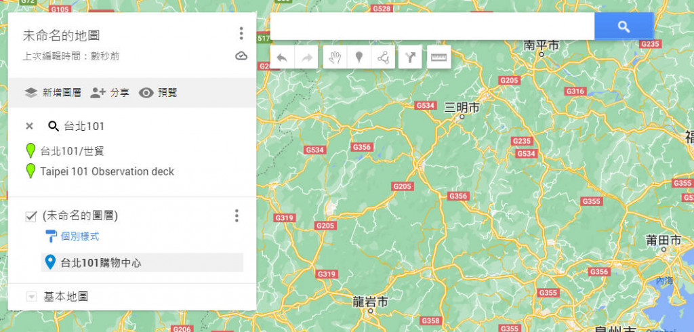Click the 上次編輯時間 last edited text
The height and width of the screenshot is (332, 694).
(x=70, y=56)
